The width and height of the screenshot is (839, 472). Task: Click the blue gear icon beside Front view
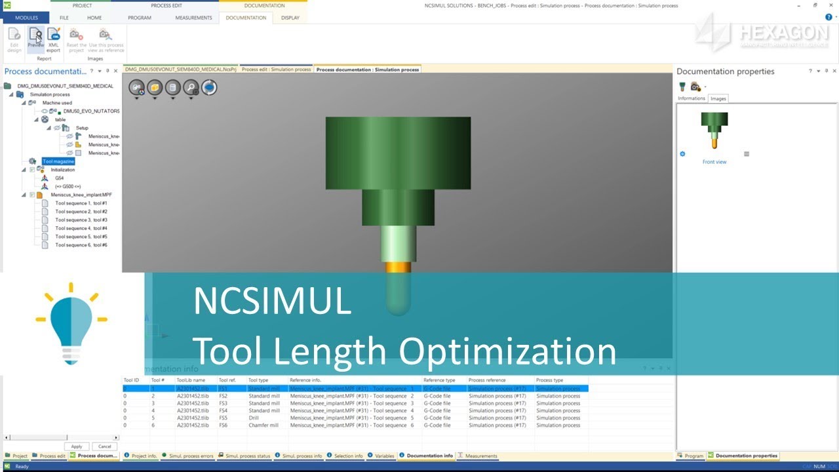(x=682, y=154)
